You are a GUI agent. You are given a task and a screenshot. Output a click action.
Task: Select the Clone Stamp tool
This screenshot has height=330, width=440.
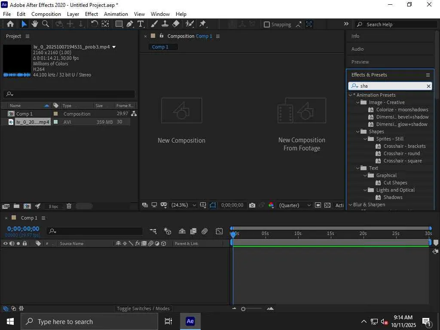(x=165, y=24)
